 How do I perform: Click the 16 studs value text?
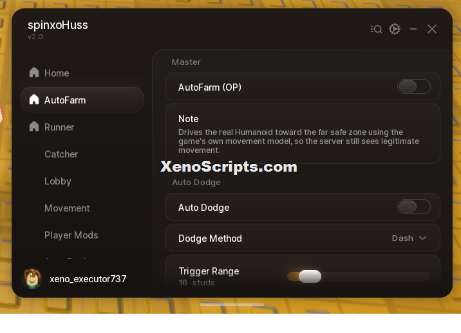point(196,283)
